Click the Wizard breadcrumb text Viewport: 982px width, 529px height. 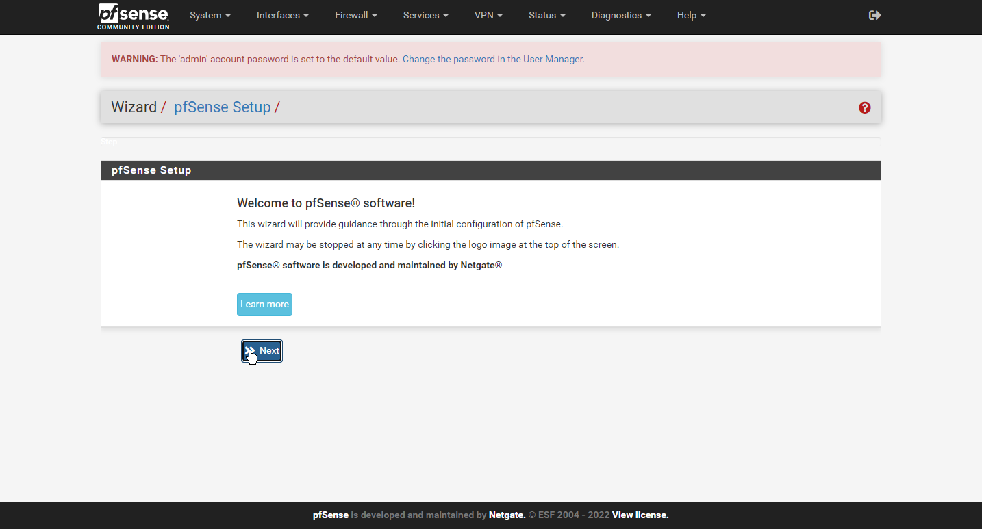pyautogui.click(x=134, y=107)
